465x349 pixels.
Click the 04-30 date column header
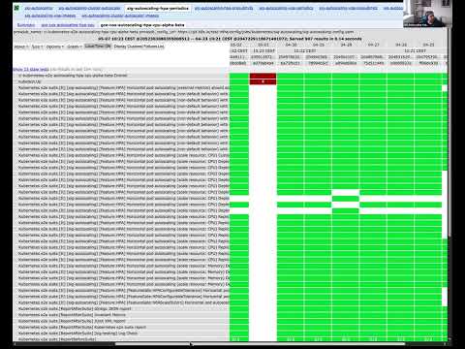click(292, 45)
